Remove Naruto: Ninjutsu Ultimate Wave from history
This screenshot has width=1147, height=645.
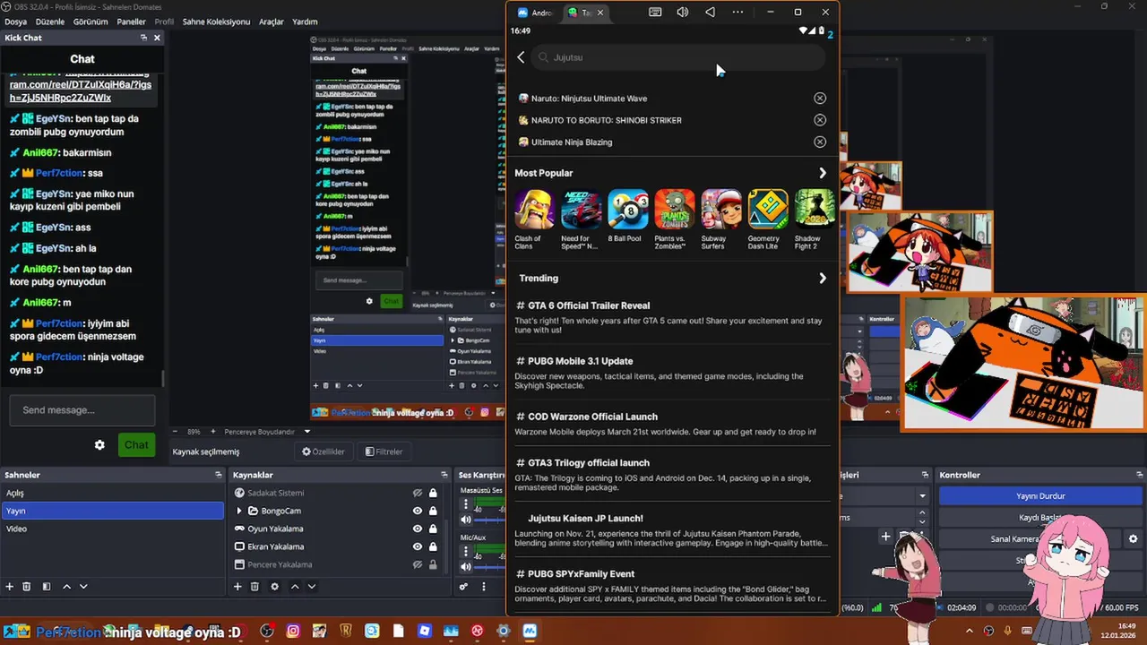[820, 99]
